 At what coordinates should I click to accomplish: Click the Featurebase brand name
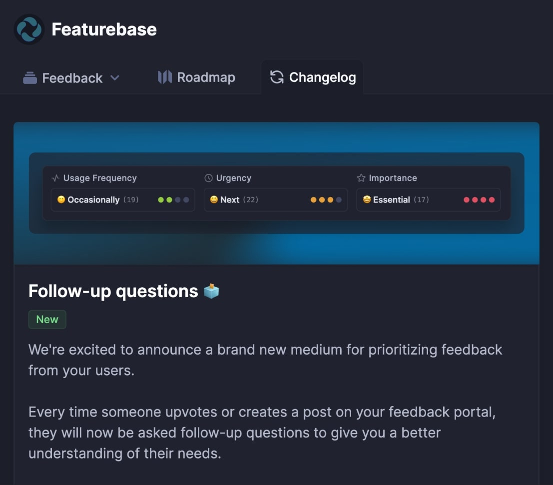click(x=104, y=29)
